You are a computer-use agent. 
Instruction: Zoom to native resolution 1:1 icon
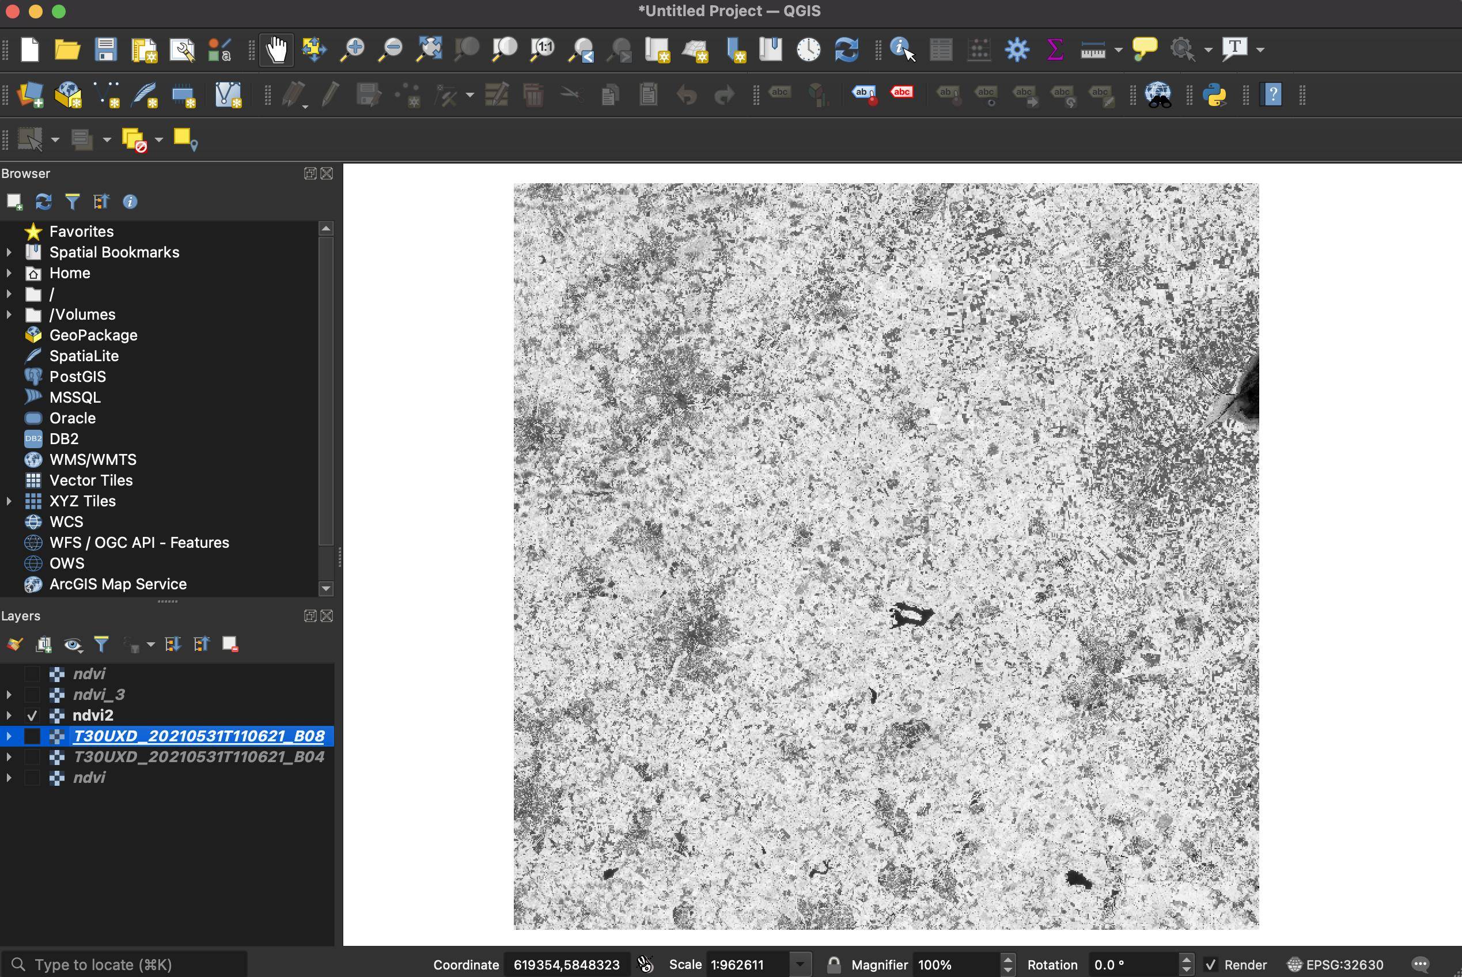point(543,49)
